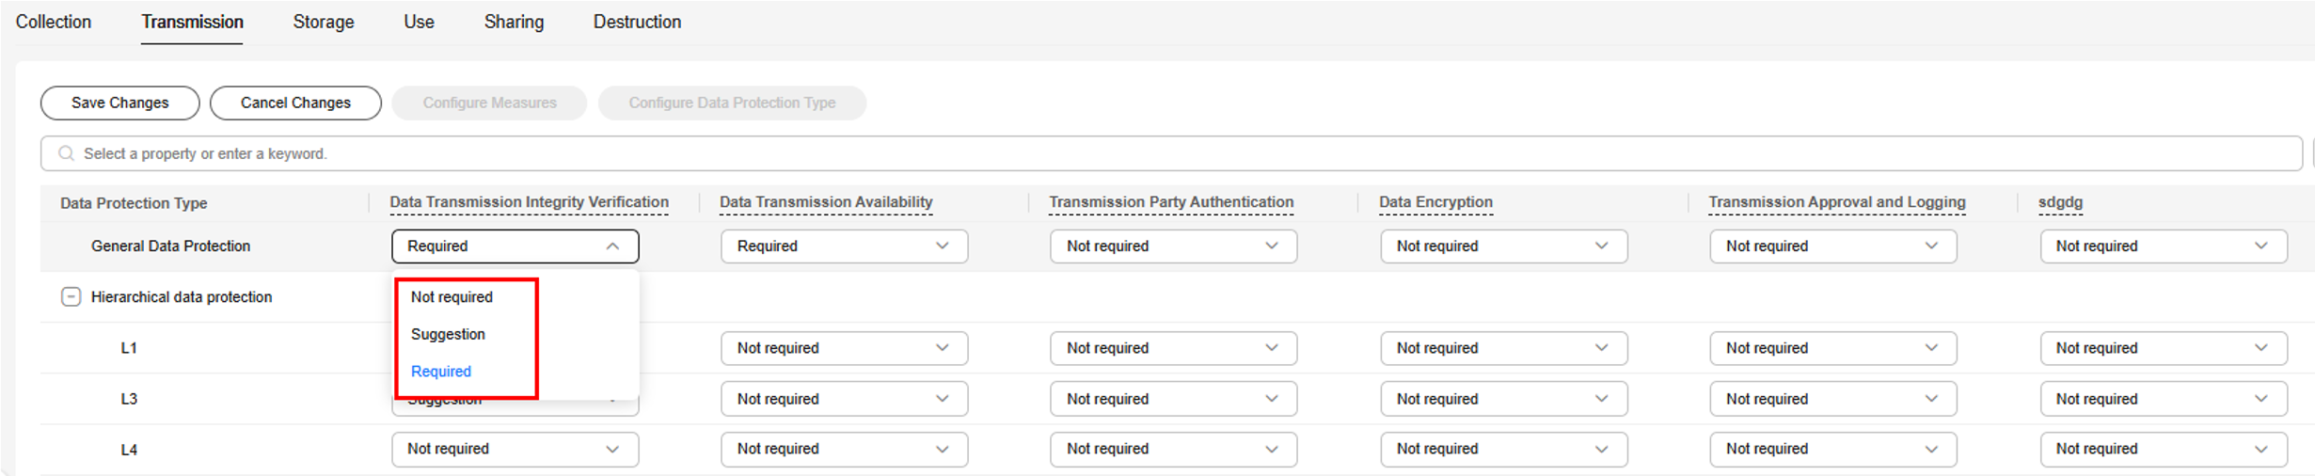
Task: Open the Sharing tab
Action: (x=514, y=22)
